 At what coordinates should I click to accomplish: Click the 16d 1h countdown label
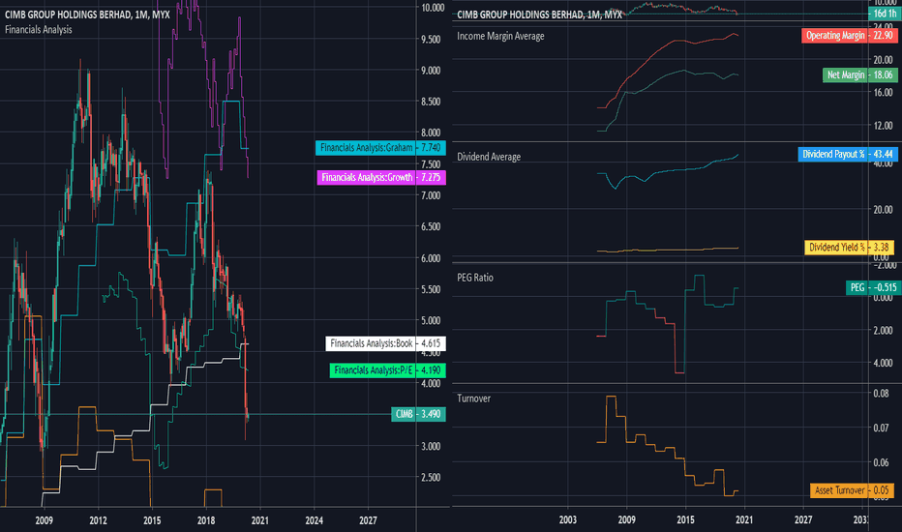point(885,14)
